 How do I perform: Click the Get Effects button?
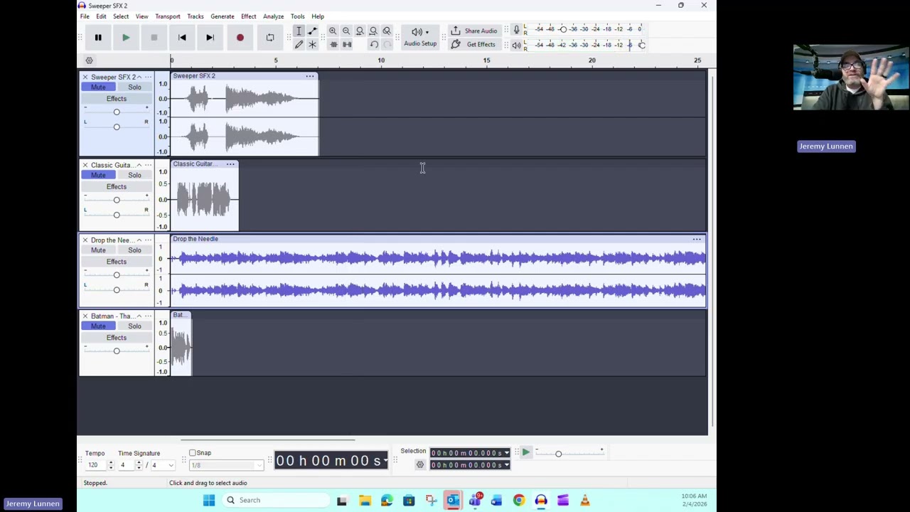(x=473, y=45)
